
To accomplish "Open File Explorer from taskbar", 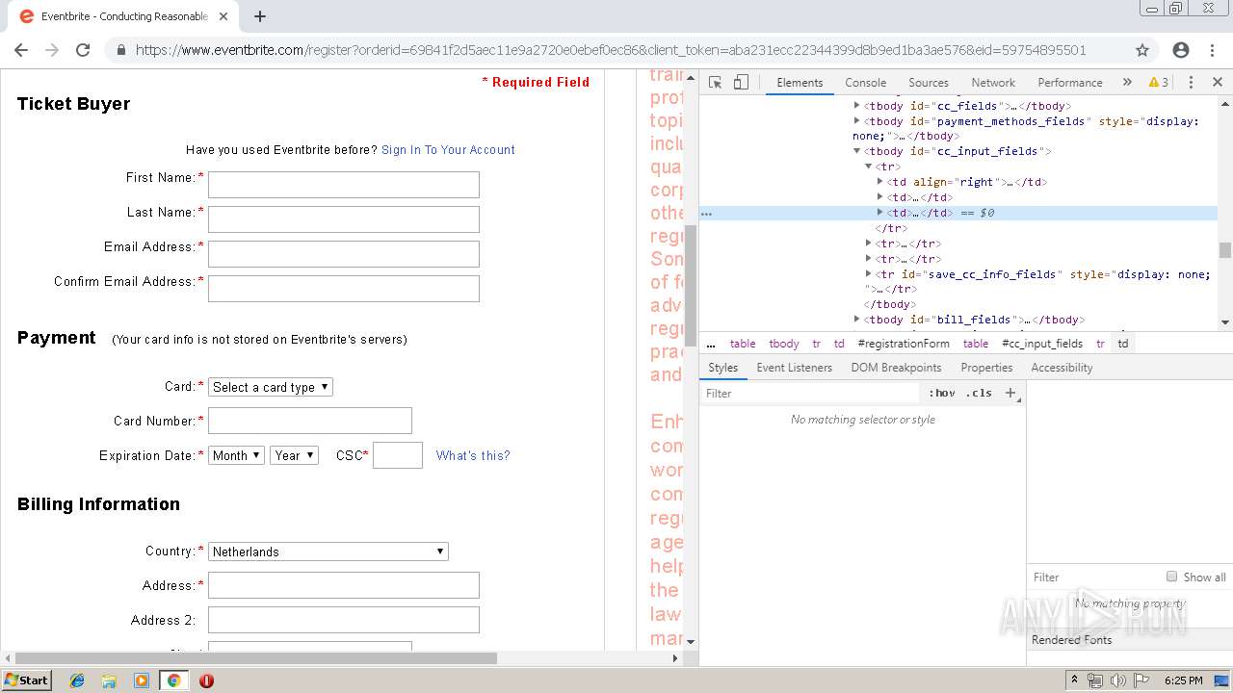I will [x=109, y=680].
